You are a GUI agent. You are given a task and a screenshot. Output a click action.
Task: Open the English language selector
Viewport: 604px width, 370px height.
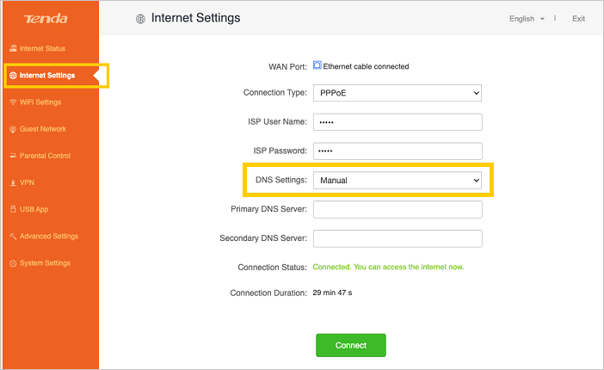[527, 18]
